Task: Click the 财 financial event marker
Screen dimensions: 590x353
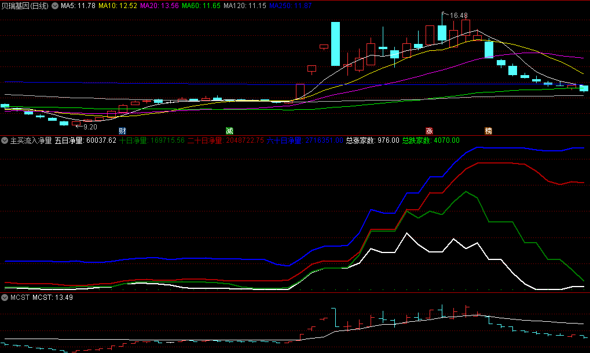Action: click(x=122, y=131)
